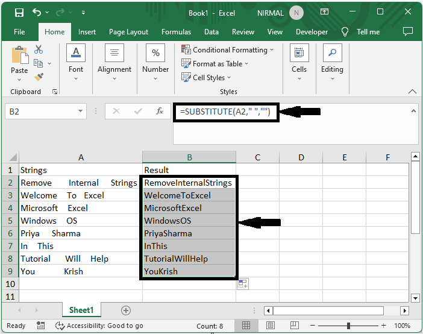Open the File menu
This screenshot has height=334, width=423.
[19, 32]
